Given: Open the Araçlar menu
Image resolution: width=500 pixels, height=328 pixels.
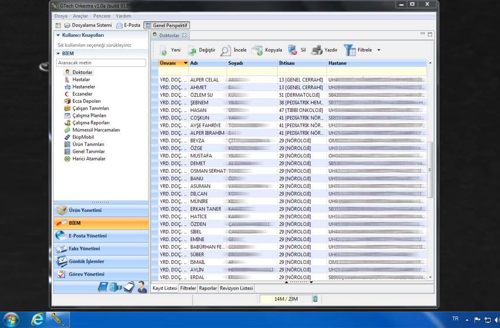Looking at the screenshot, I should [x=80, y=16].
